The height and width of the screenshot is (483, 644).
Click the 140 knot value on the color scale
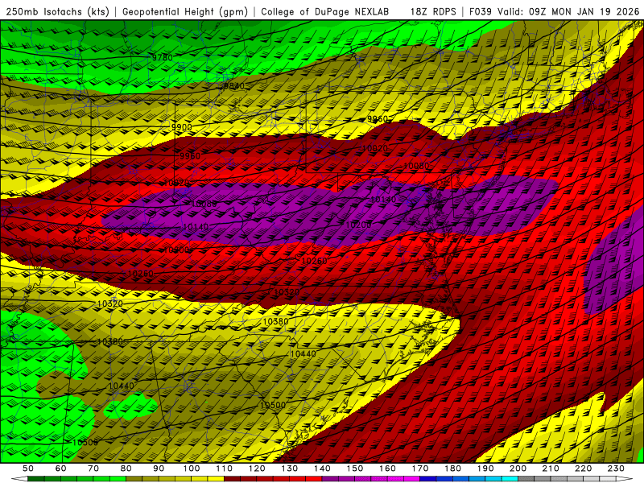pyautogui.click(x=322, y=469)
